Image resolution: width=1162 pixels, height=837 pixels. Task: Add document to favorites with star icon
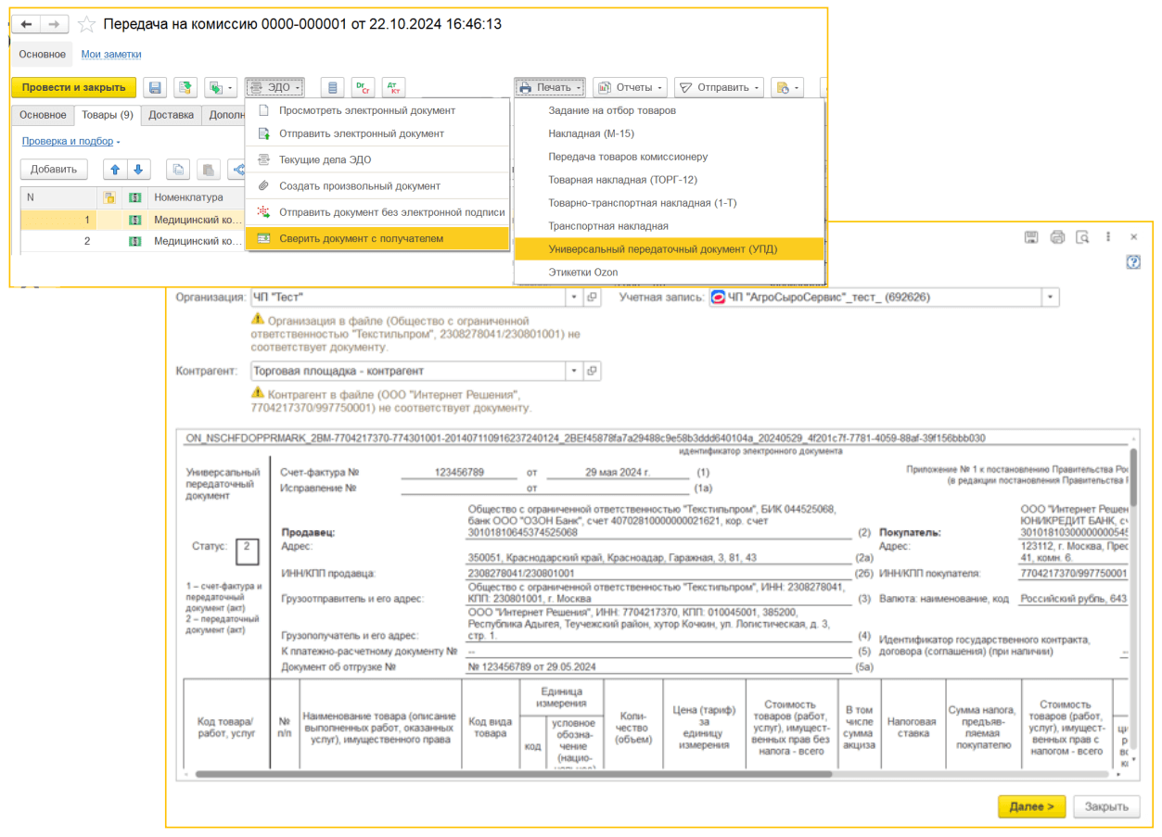(x=86, y=25)
